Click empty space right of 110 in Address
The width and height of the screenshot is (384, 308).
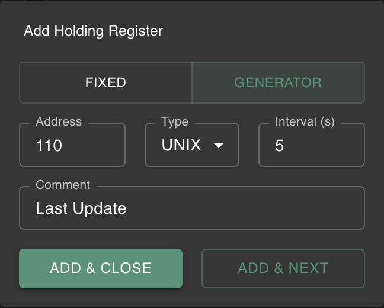[x=95, y=146]
